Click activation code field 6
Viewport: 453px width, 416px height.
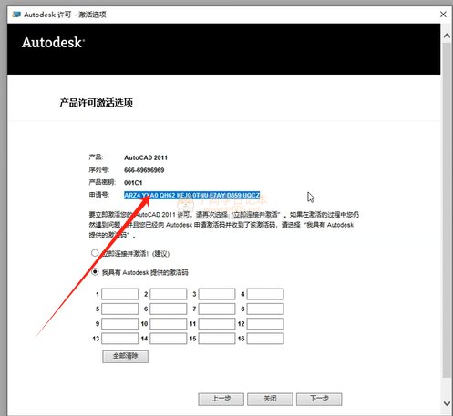169,309
